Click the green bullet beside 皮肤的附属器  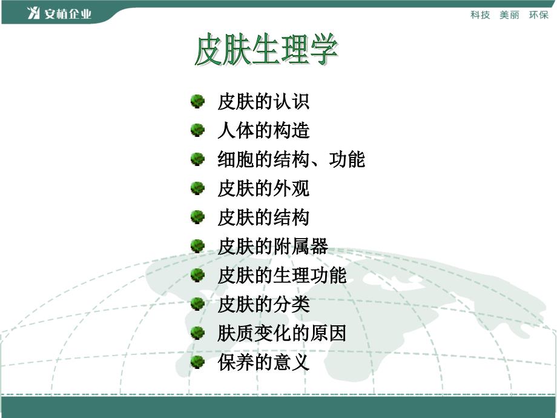tap(197, 246)
